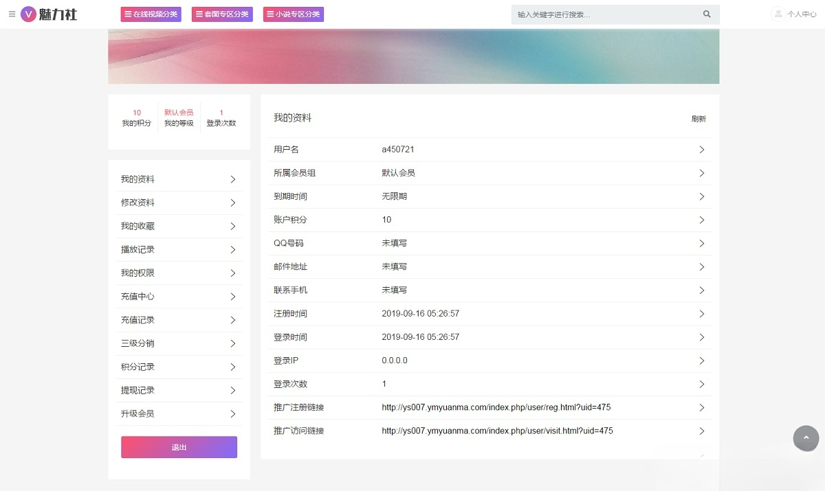825x491 pixels.
Task: Click the list icon on 在线视频分类 button
Action: tap(127, 14)
